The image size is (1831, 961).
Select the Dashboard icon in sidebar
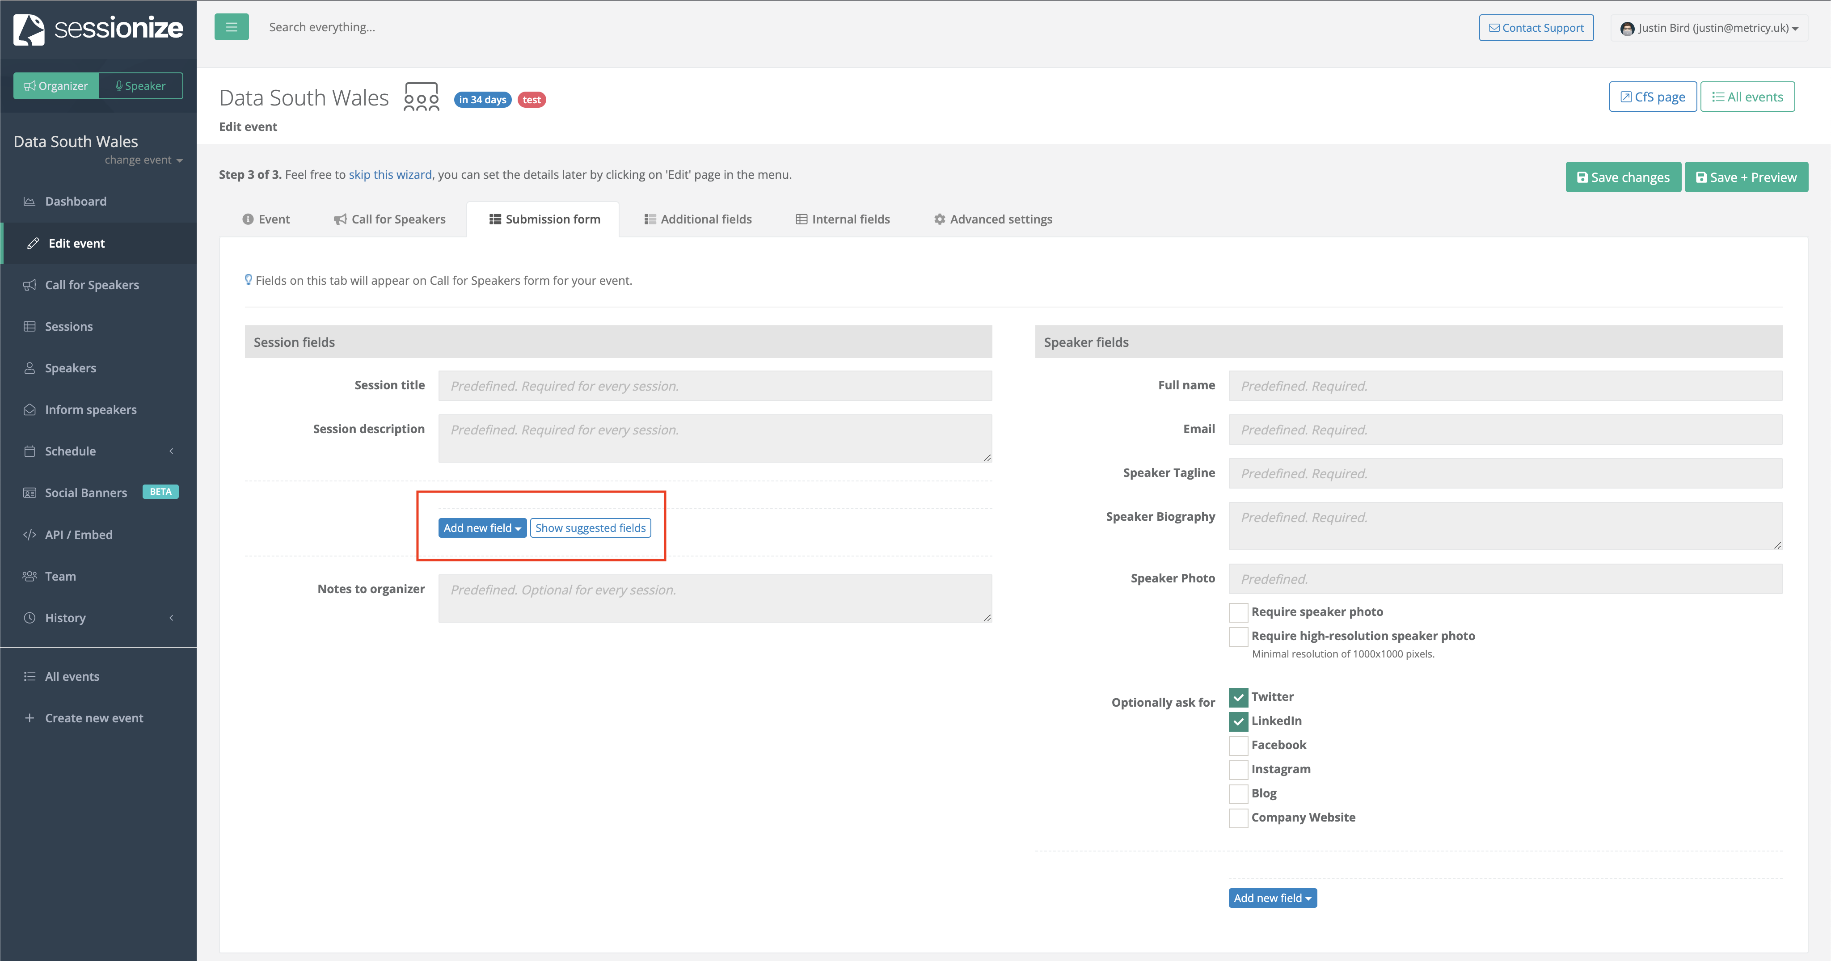(x=29, y=201)
